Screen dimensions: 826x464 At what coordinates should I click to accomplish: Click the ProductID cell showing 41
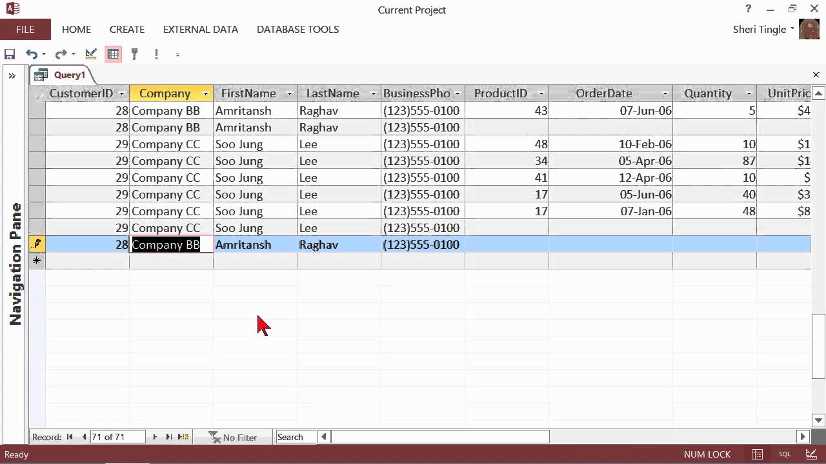(507, 178)
